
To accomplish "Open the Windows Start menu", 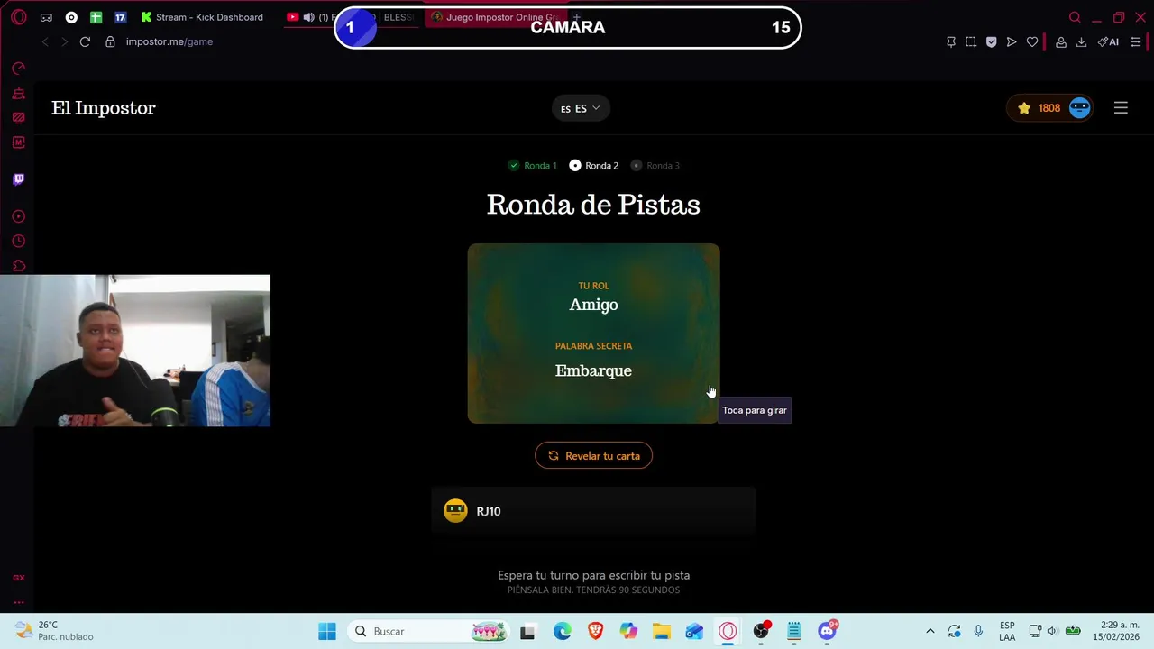I will (327, 632).
